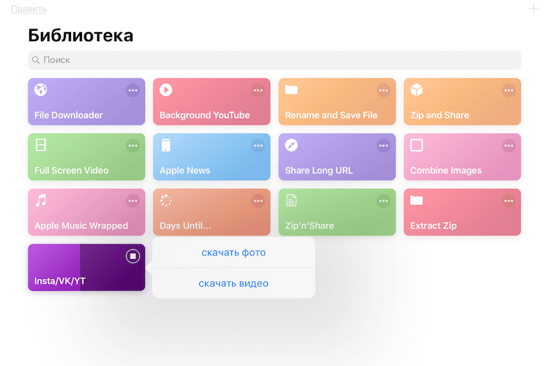Select скачать фото menu option

pos(234,253)
